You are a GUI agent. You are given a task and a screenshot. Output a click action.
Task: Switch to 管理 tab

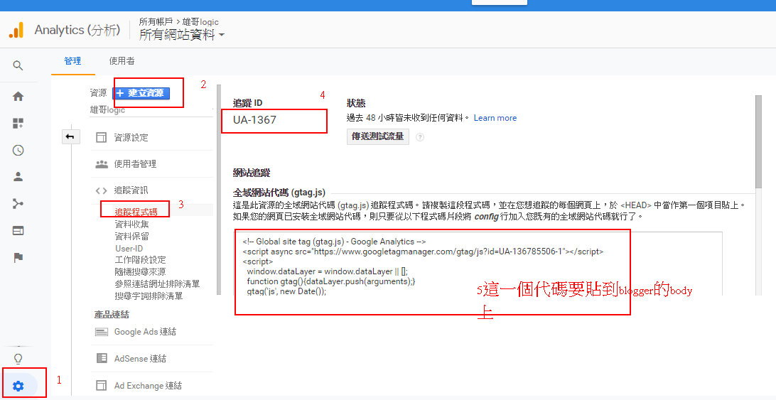72,61
